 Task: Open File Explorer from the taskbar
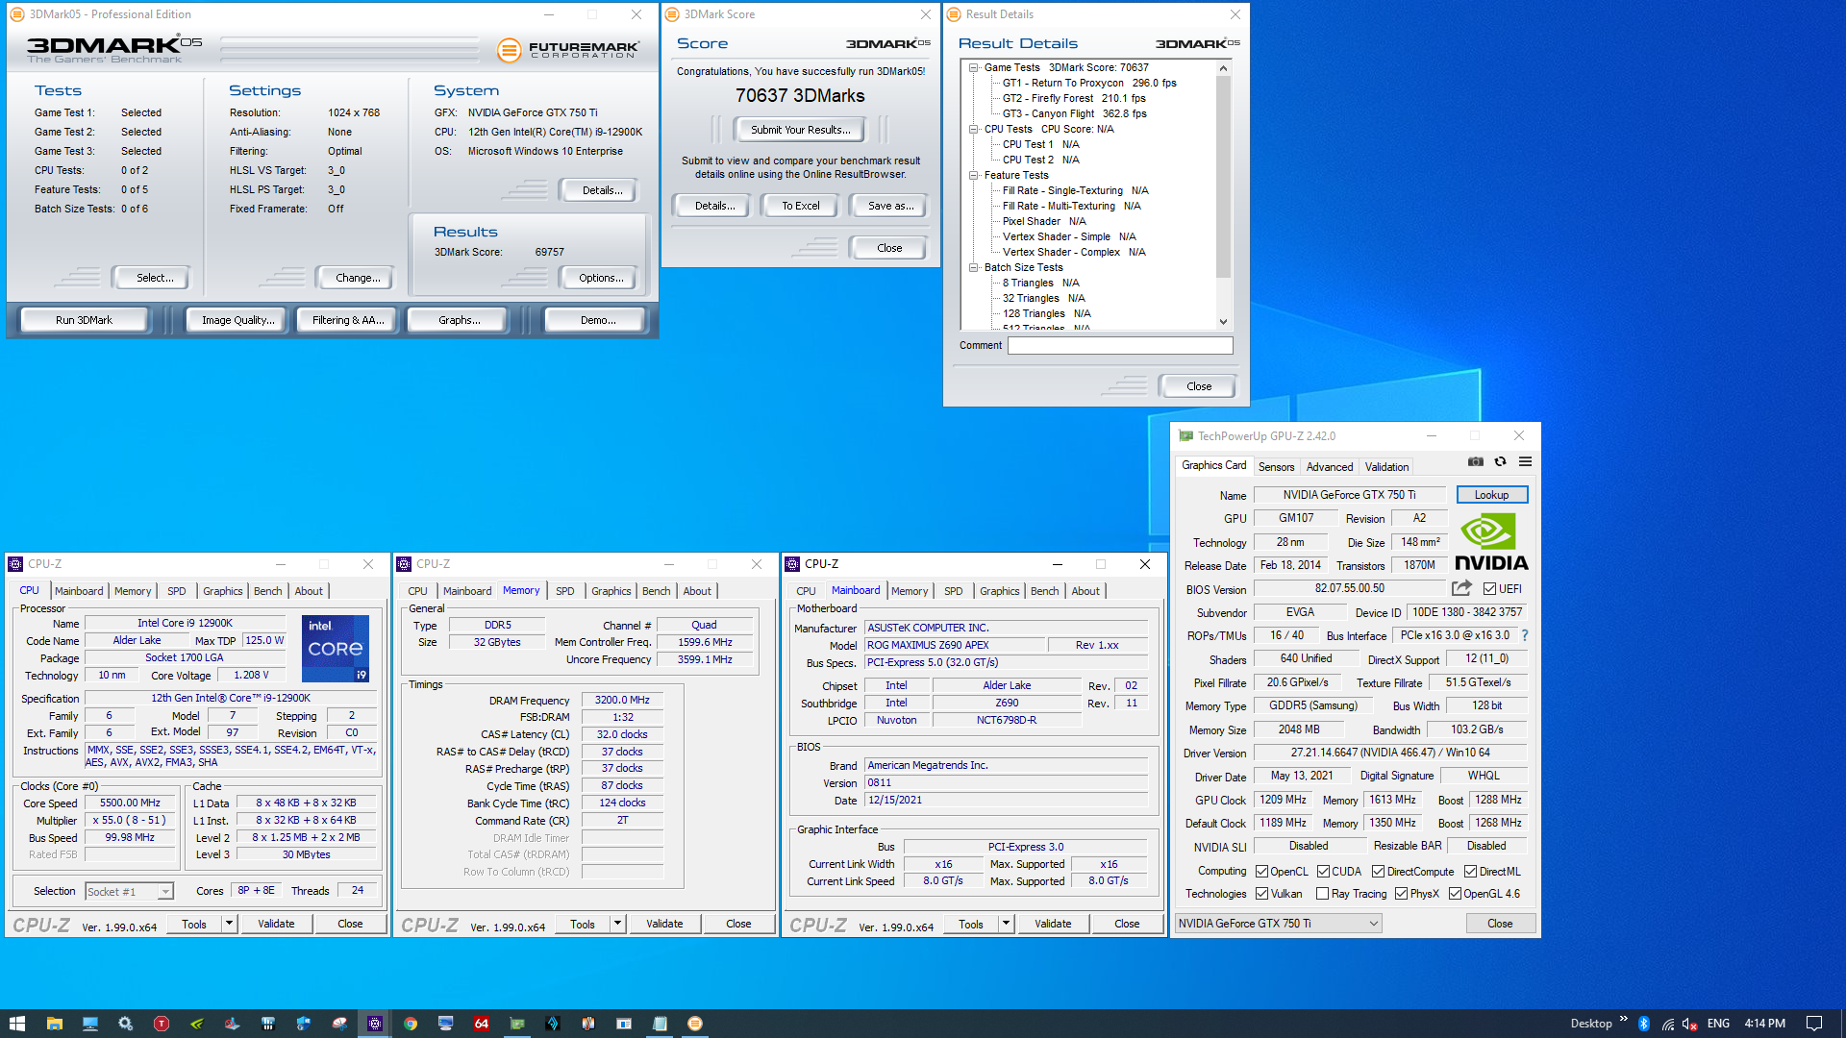coord(54,1024)
